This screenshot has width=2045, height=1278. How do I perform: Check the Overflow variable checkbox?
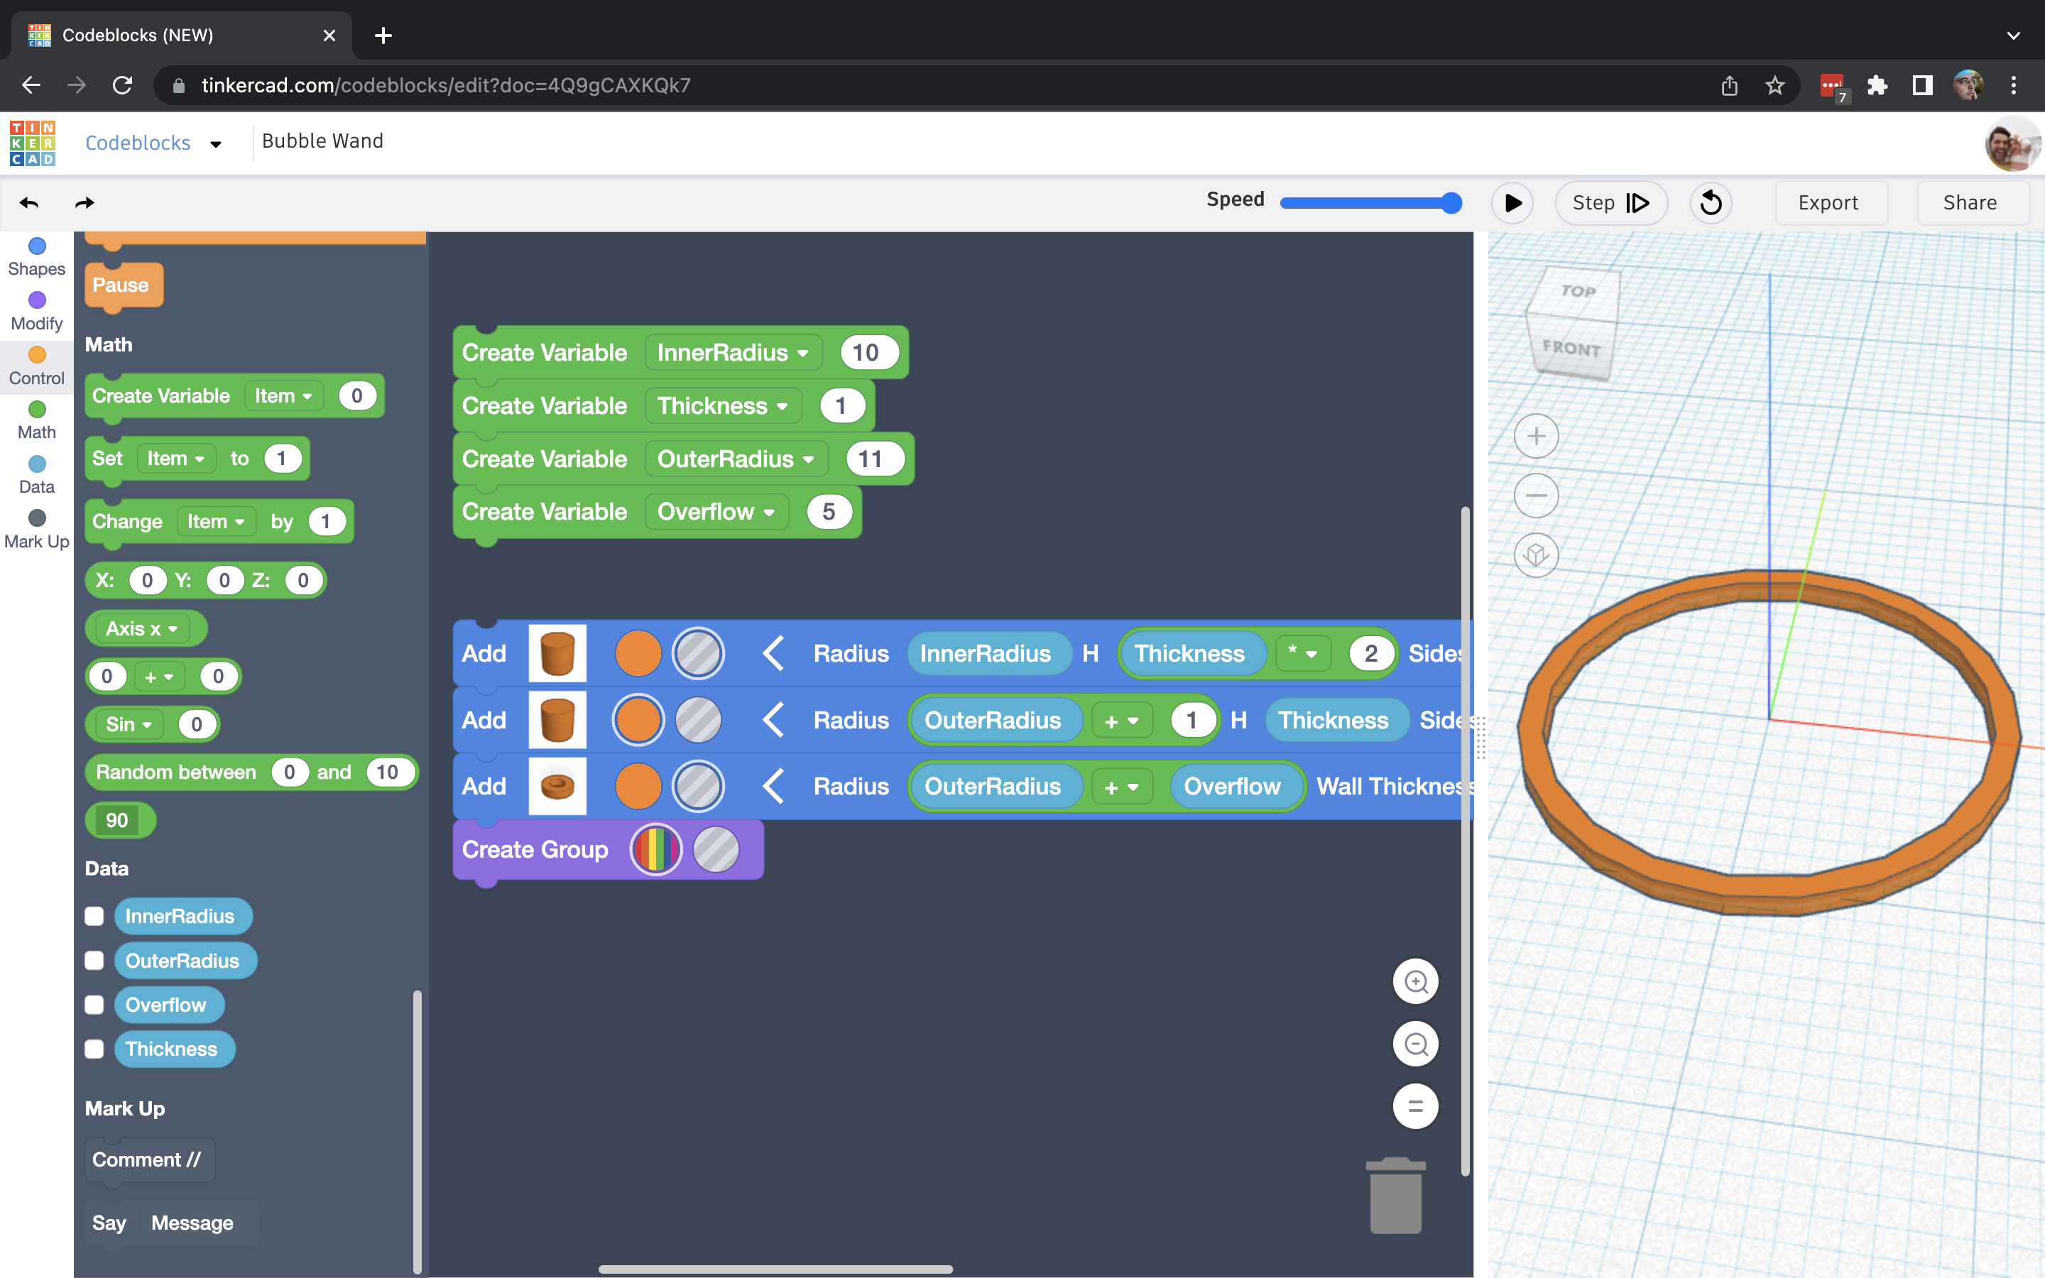94,1005
